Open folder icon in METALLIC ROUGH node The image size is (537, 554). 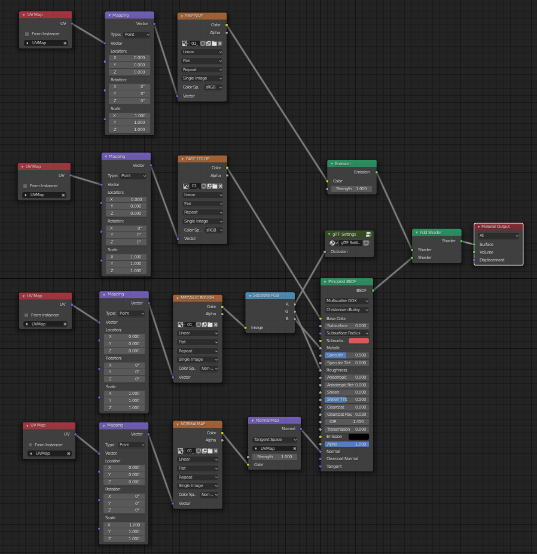[210, 325]
